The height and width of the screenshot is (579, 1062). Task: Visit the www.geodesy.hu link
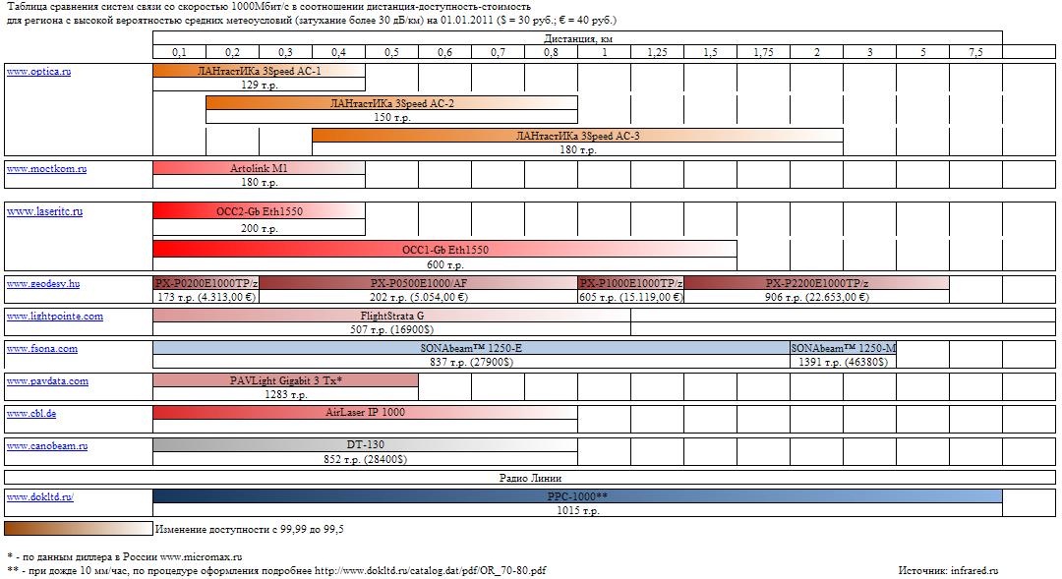[x=43, y=284]
